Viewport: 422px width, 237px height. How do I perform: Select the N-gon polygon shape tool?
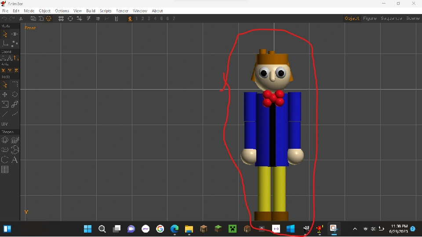(5, 160)
